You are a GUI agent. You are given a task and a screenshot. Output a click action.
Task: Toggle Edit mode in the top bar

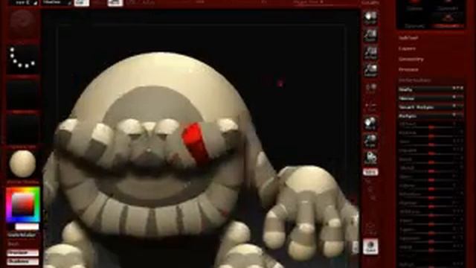pos(82,3)
